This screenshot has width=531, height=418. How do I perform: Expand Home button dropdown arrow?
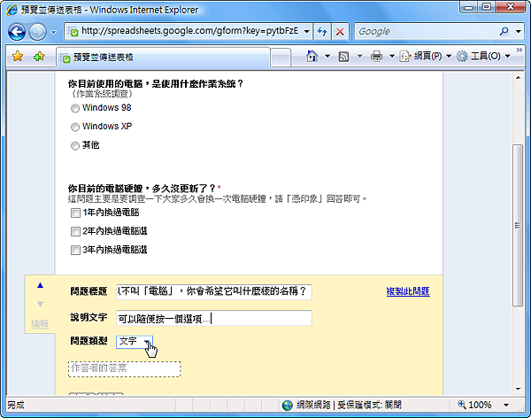pyautogui.click(x=327, y=56)
